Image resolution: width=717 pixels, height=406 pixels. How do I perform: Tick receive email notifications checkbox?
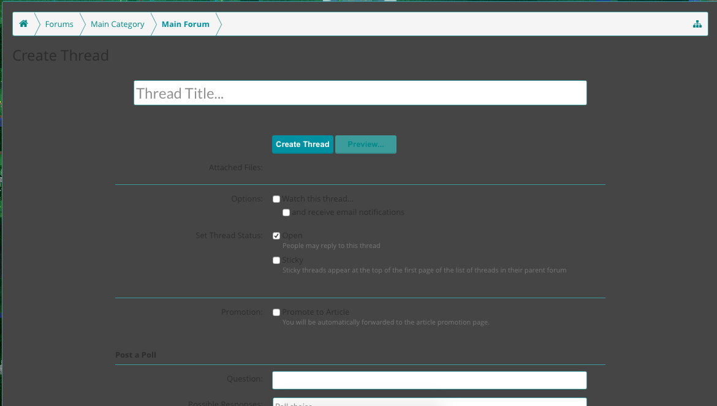286,212
